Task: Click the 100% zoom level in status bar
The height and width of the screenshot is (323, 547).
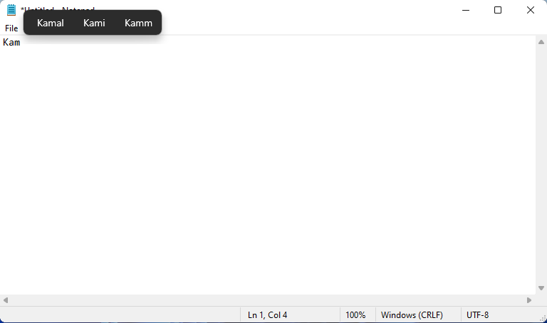Action: (355, 315)
